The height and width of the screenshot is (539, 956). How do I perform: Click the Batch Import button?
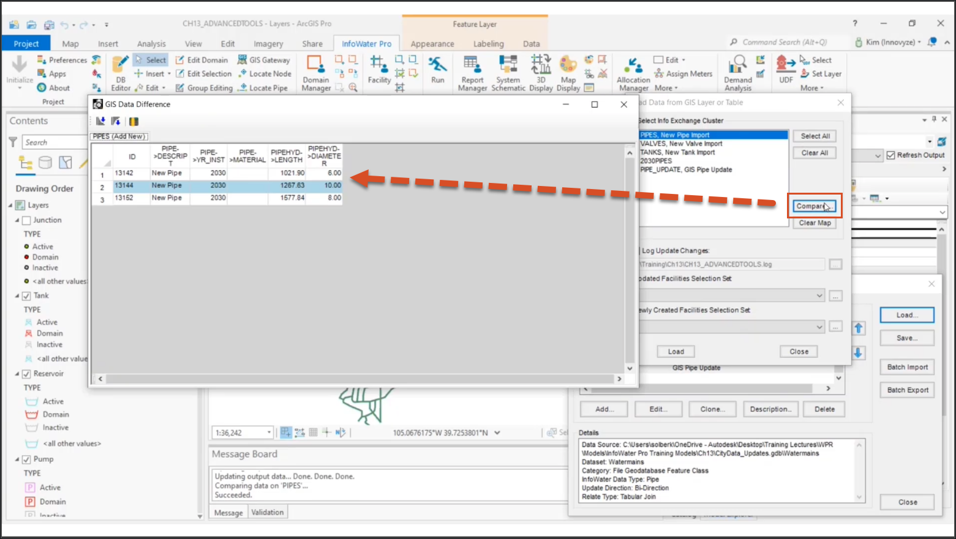pos(908,367)
